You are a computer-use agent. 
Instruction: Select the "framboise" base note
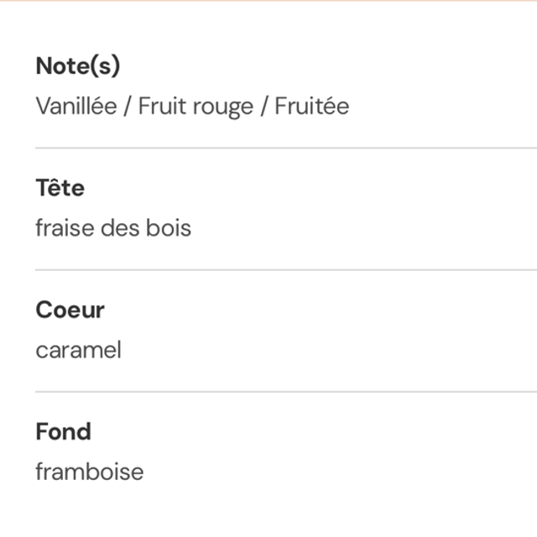pos(89,472)
